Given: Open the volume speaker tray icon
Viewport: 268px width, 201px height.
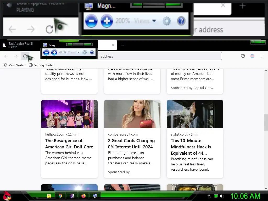Looking at the screenshot, I should tap(222, 196).
